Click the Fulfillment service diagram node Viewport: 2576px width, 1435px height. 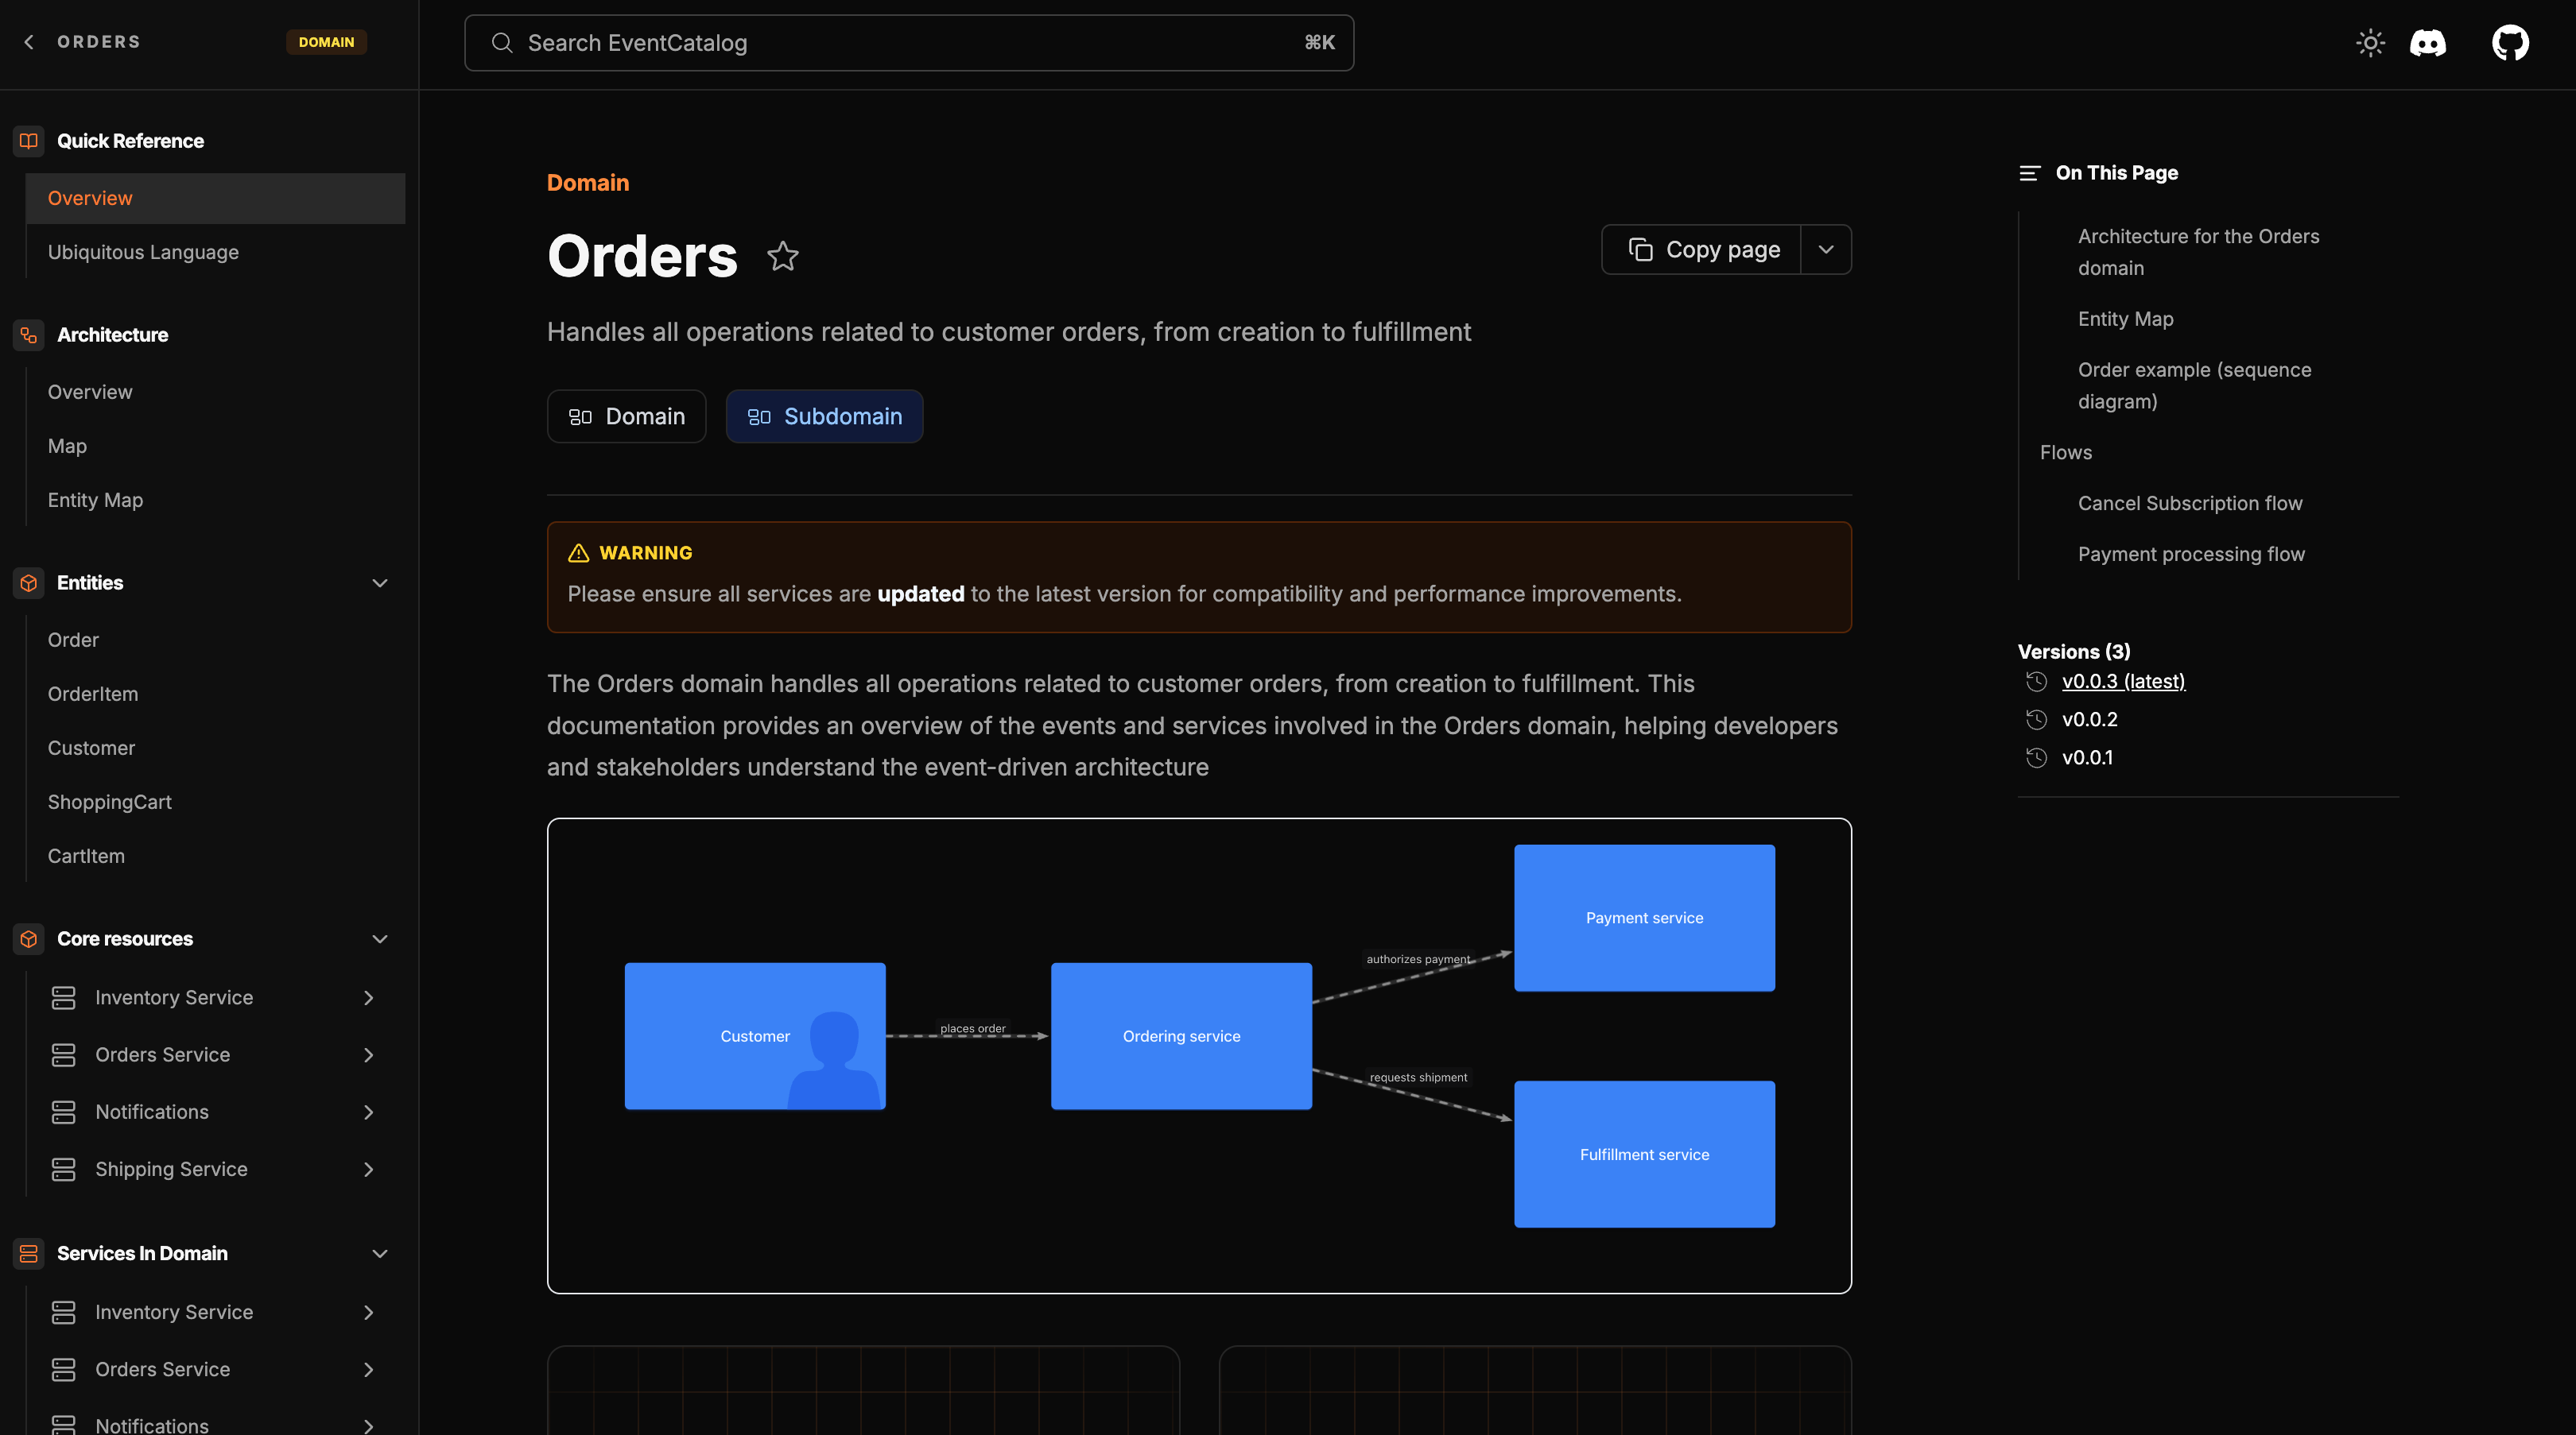click(x=1644, y=1155)
